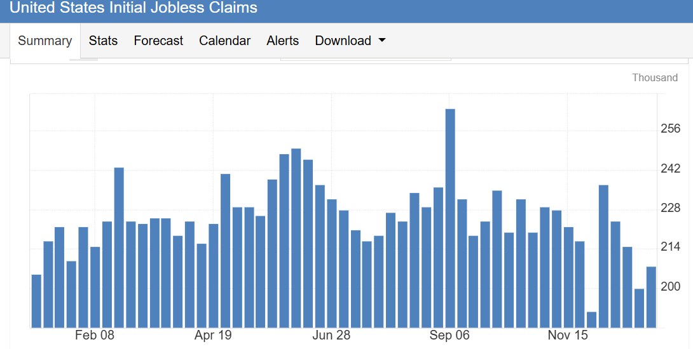
Task: Switch to the Stats tab
Action: 103,41
